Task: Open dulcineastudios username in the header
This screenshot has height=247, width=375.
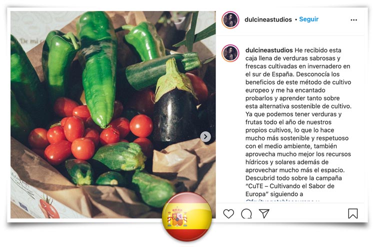Action: point(268,19)
